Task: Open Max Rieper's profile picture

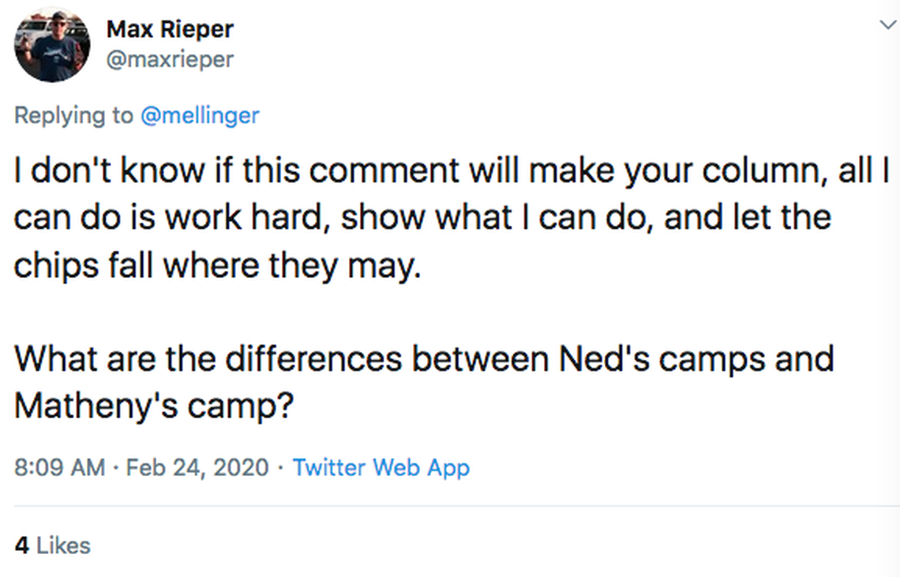Action: (x=51, y=46)
